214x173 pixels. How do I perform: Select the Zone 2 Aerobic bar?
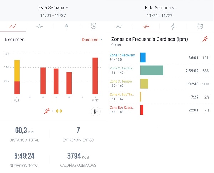[x=152, y=70]
